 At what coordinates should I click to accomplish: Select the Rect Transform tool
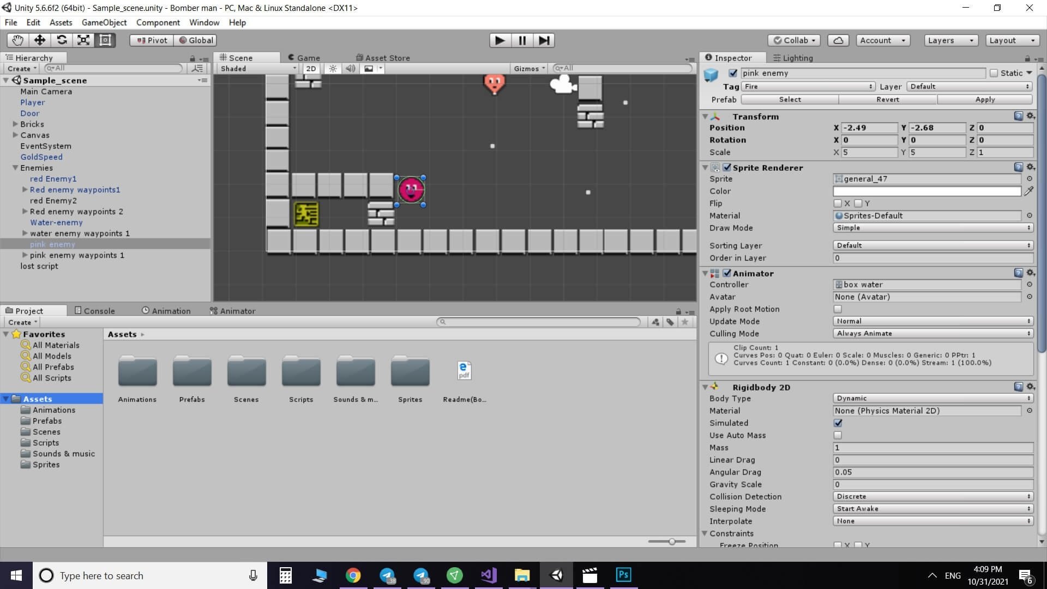[x=105, y=40]
